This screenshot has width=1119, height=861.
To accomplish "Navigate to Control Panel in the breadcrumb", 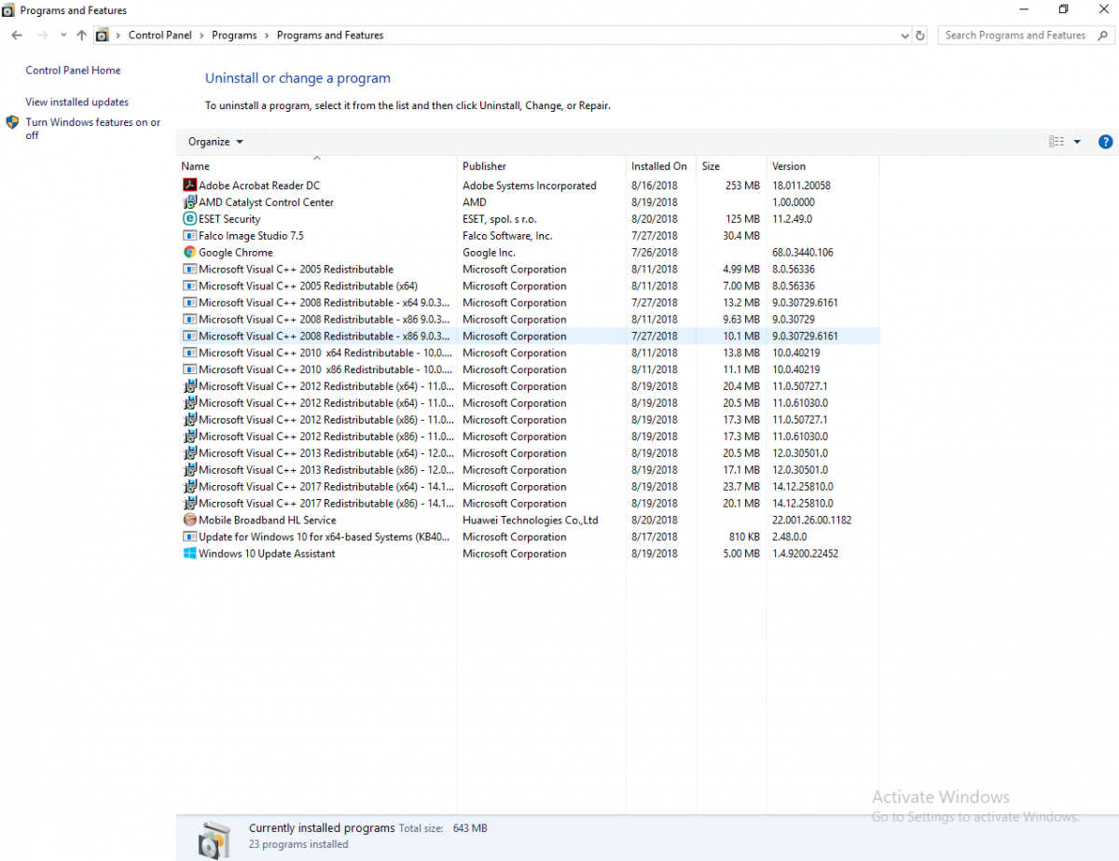I will coord(160,35).
